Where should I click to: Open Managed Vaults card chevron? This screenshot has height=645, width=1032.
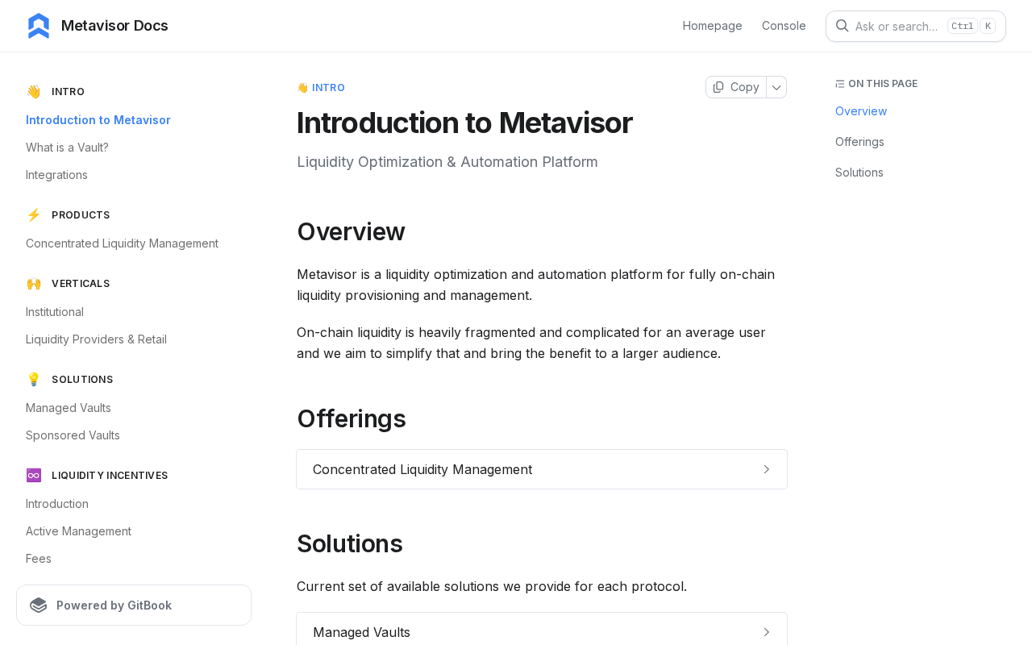pos(767,632)
